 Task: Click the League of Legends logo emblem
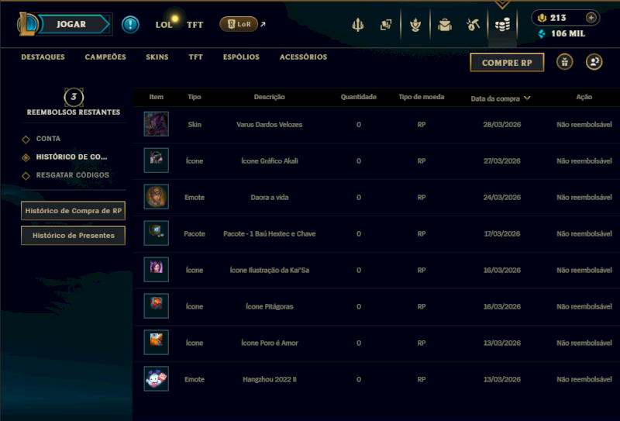pyautogui.click(x=27, y=24)
